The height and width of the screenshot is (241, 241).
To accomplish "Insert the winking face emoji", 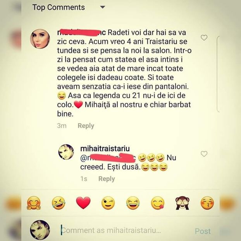I will coord(108,203).
